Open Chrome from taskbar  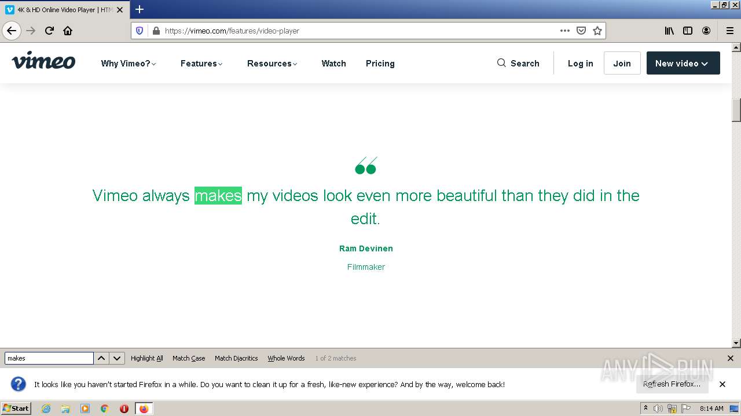coord(105,408)
